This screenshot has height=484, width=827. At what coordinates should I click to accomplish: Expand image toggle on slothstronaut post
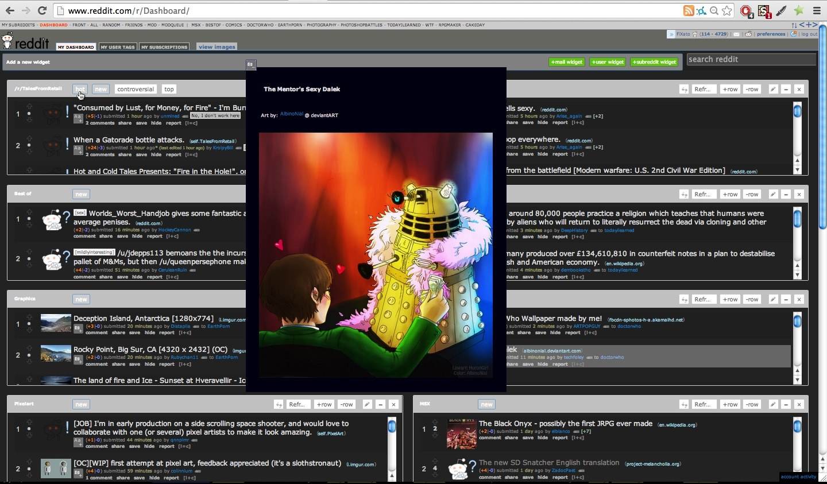coord(78,474)
